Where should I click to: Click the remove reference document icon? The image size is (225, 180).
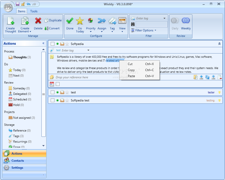point(219,77)
